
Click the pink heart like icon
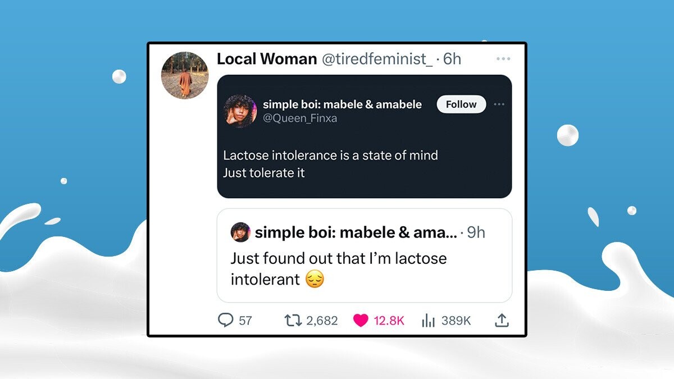pos(361,320)
